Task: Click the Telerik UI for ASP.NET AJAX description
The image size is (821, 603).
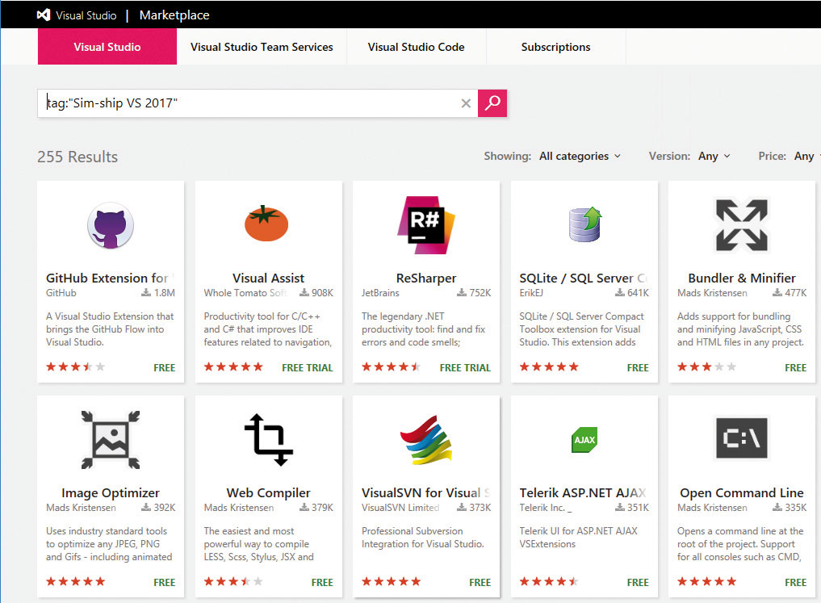Action: 579,537
